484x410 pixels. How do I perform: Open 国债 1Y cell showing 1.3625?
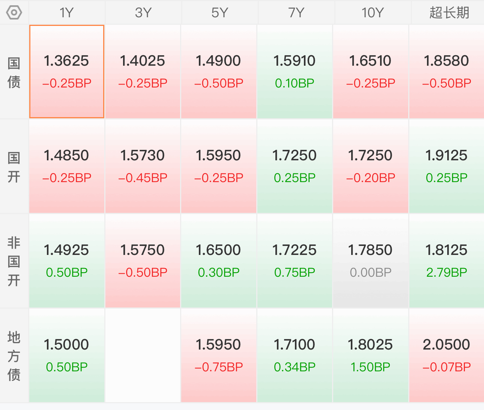tap(67, 72)
